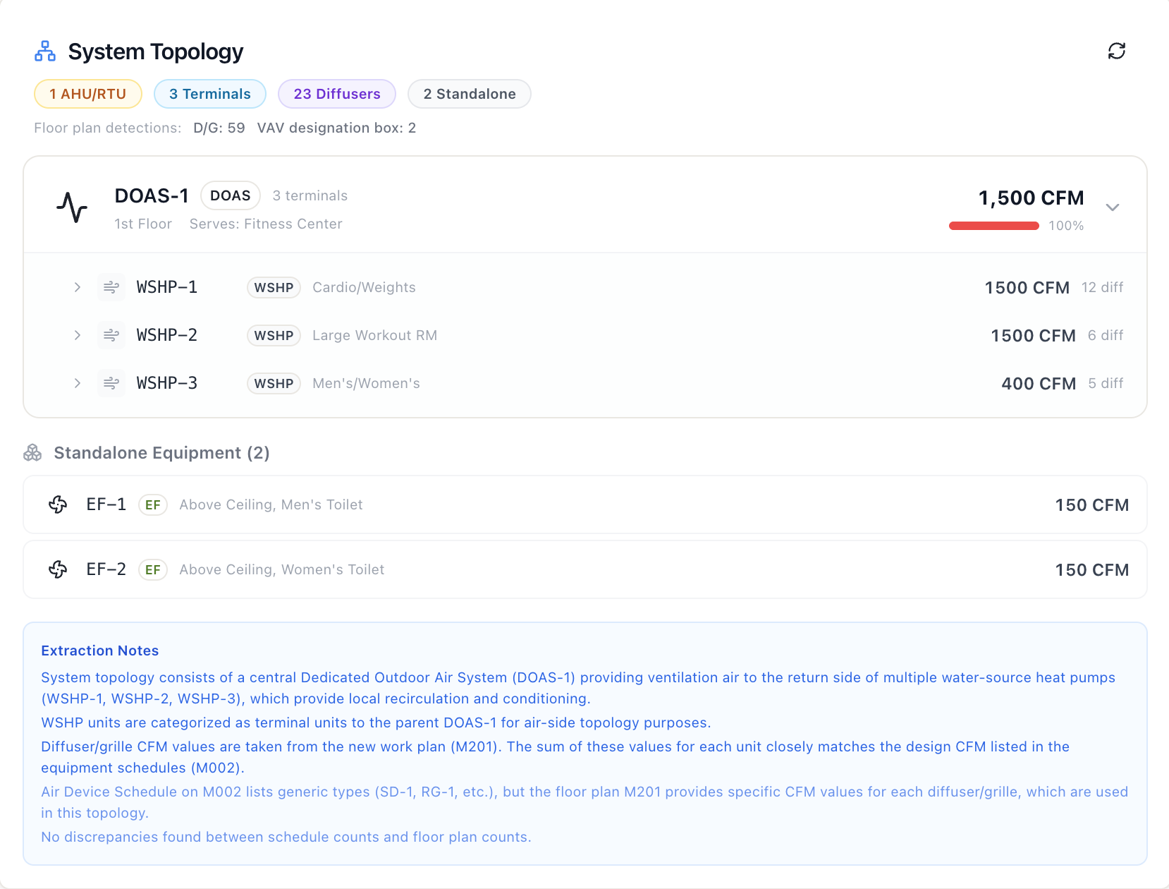Screen dimensions: 1169x889
Task: Click the 23 Diffusers badge
Action: [x=337, y=94]
